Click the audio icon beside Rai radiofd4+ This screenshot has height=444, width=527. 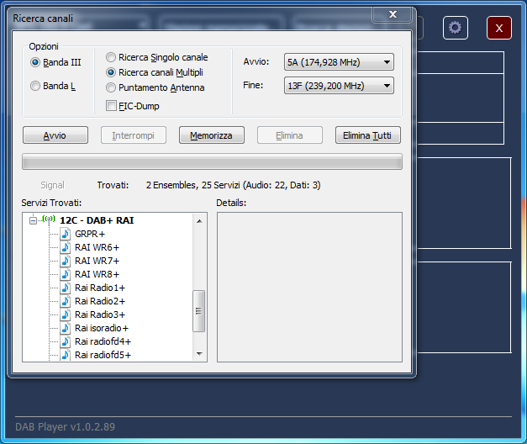[x=66, y=341]
